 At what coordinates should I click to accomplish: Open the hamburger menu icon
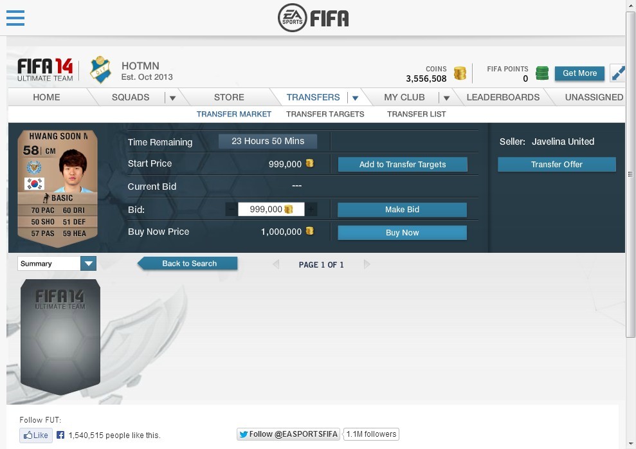pos(15,18)
